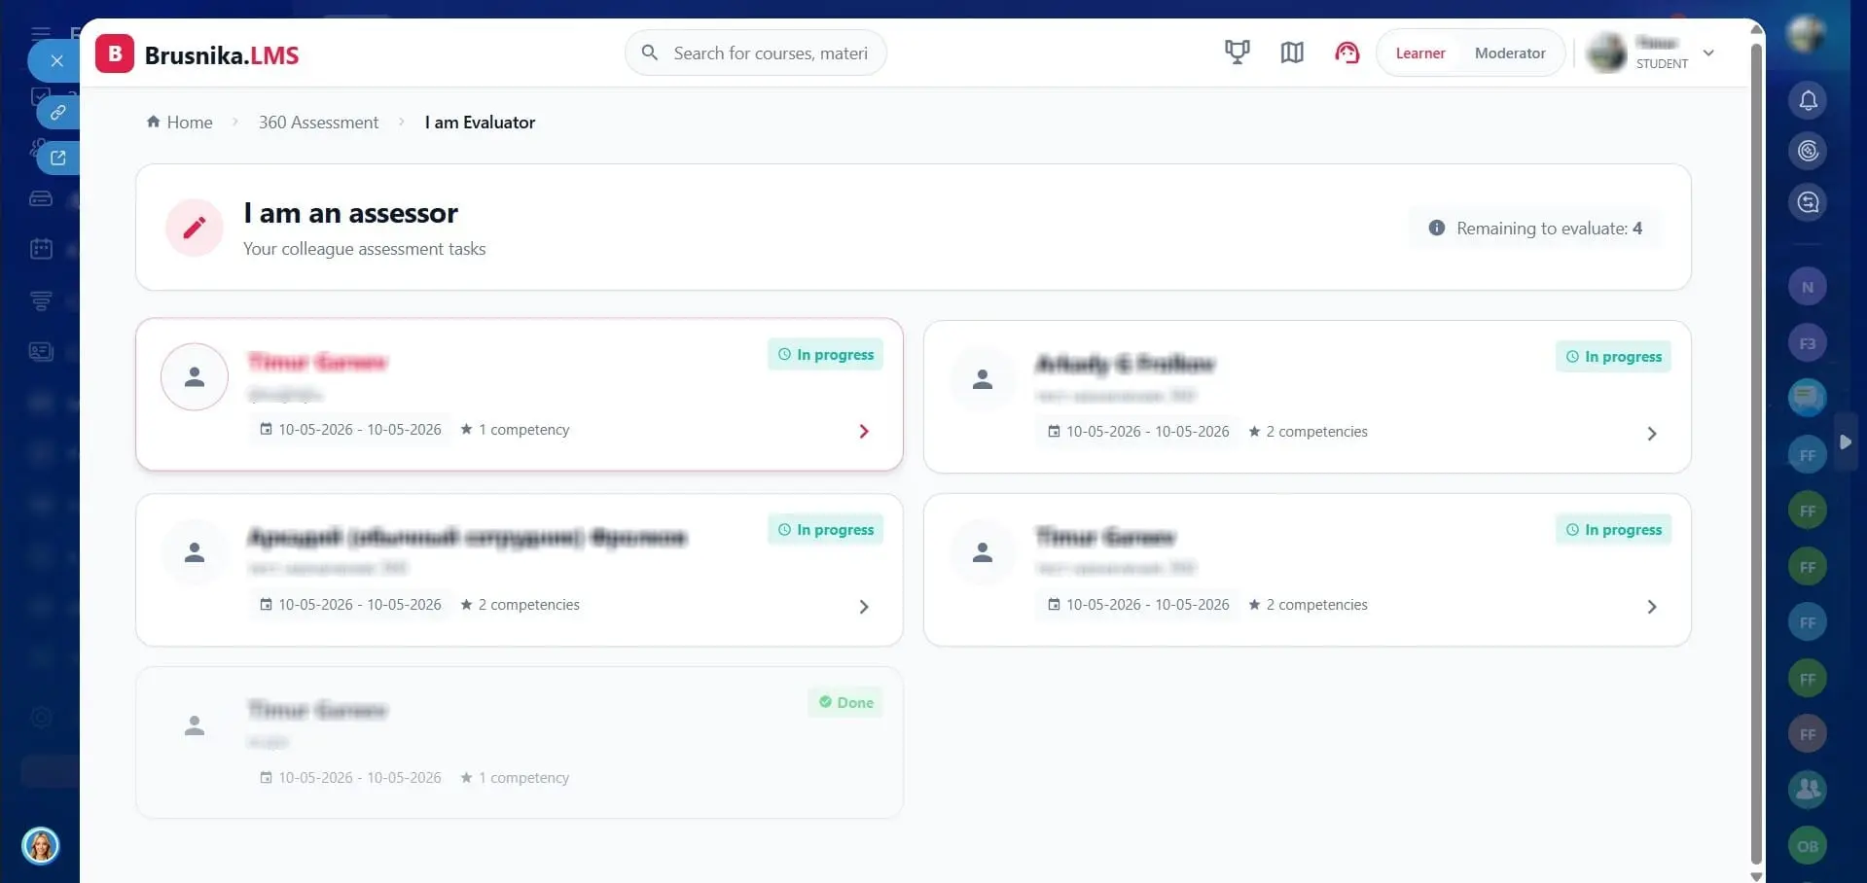Open chevron on Timur Garaev 2 competencies card

click(x=1652, y=606)
